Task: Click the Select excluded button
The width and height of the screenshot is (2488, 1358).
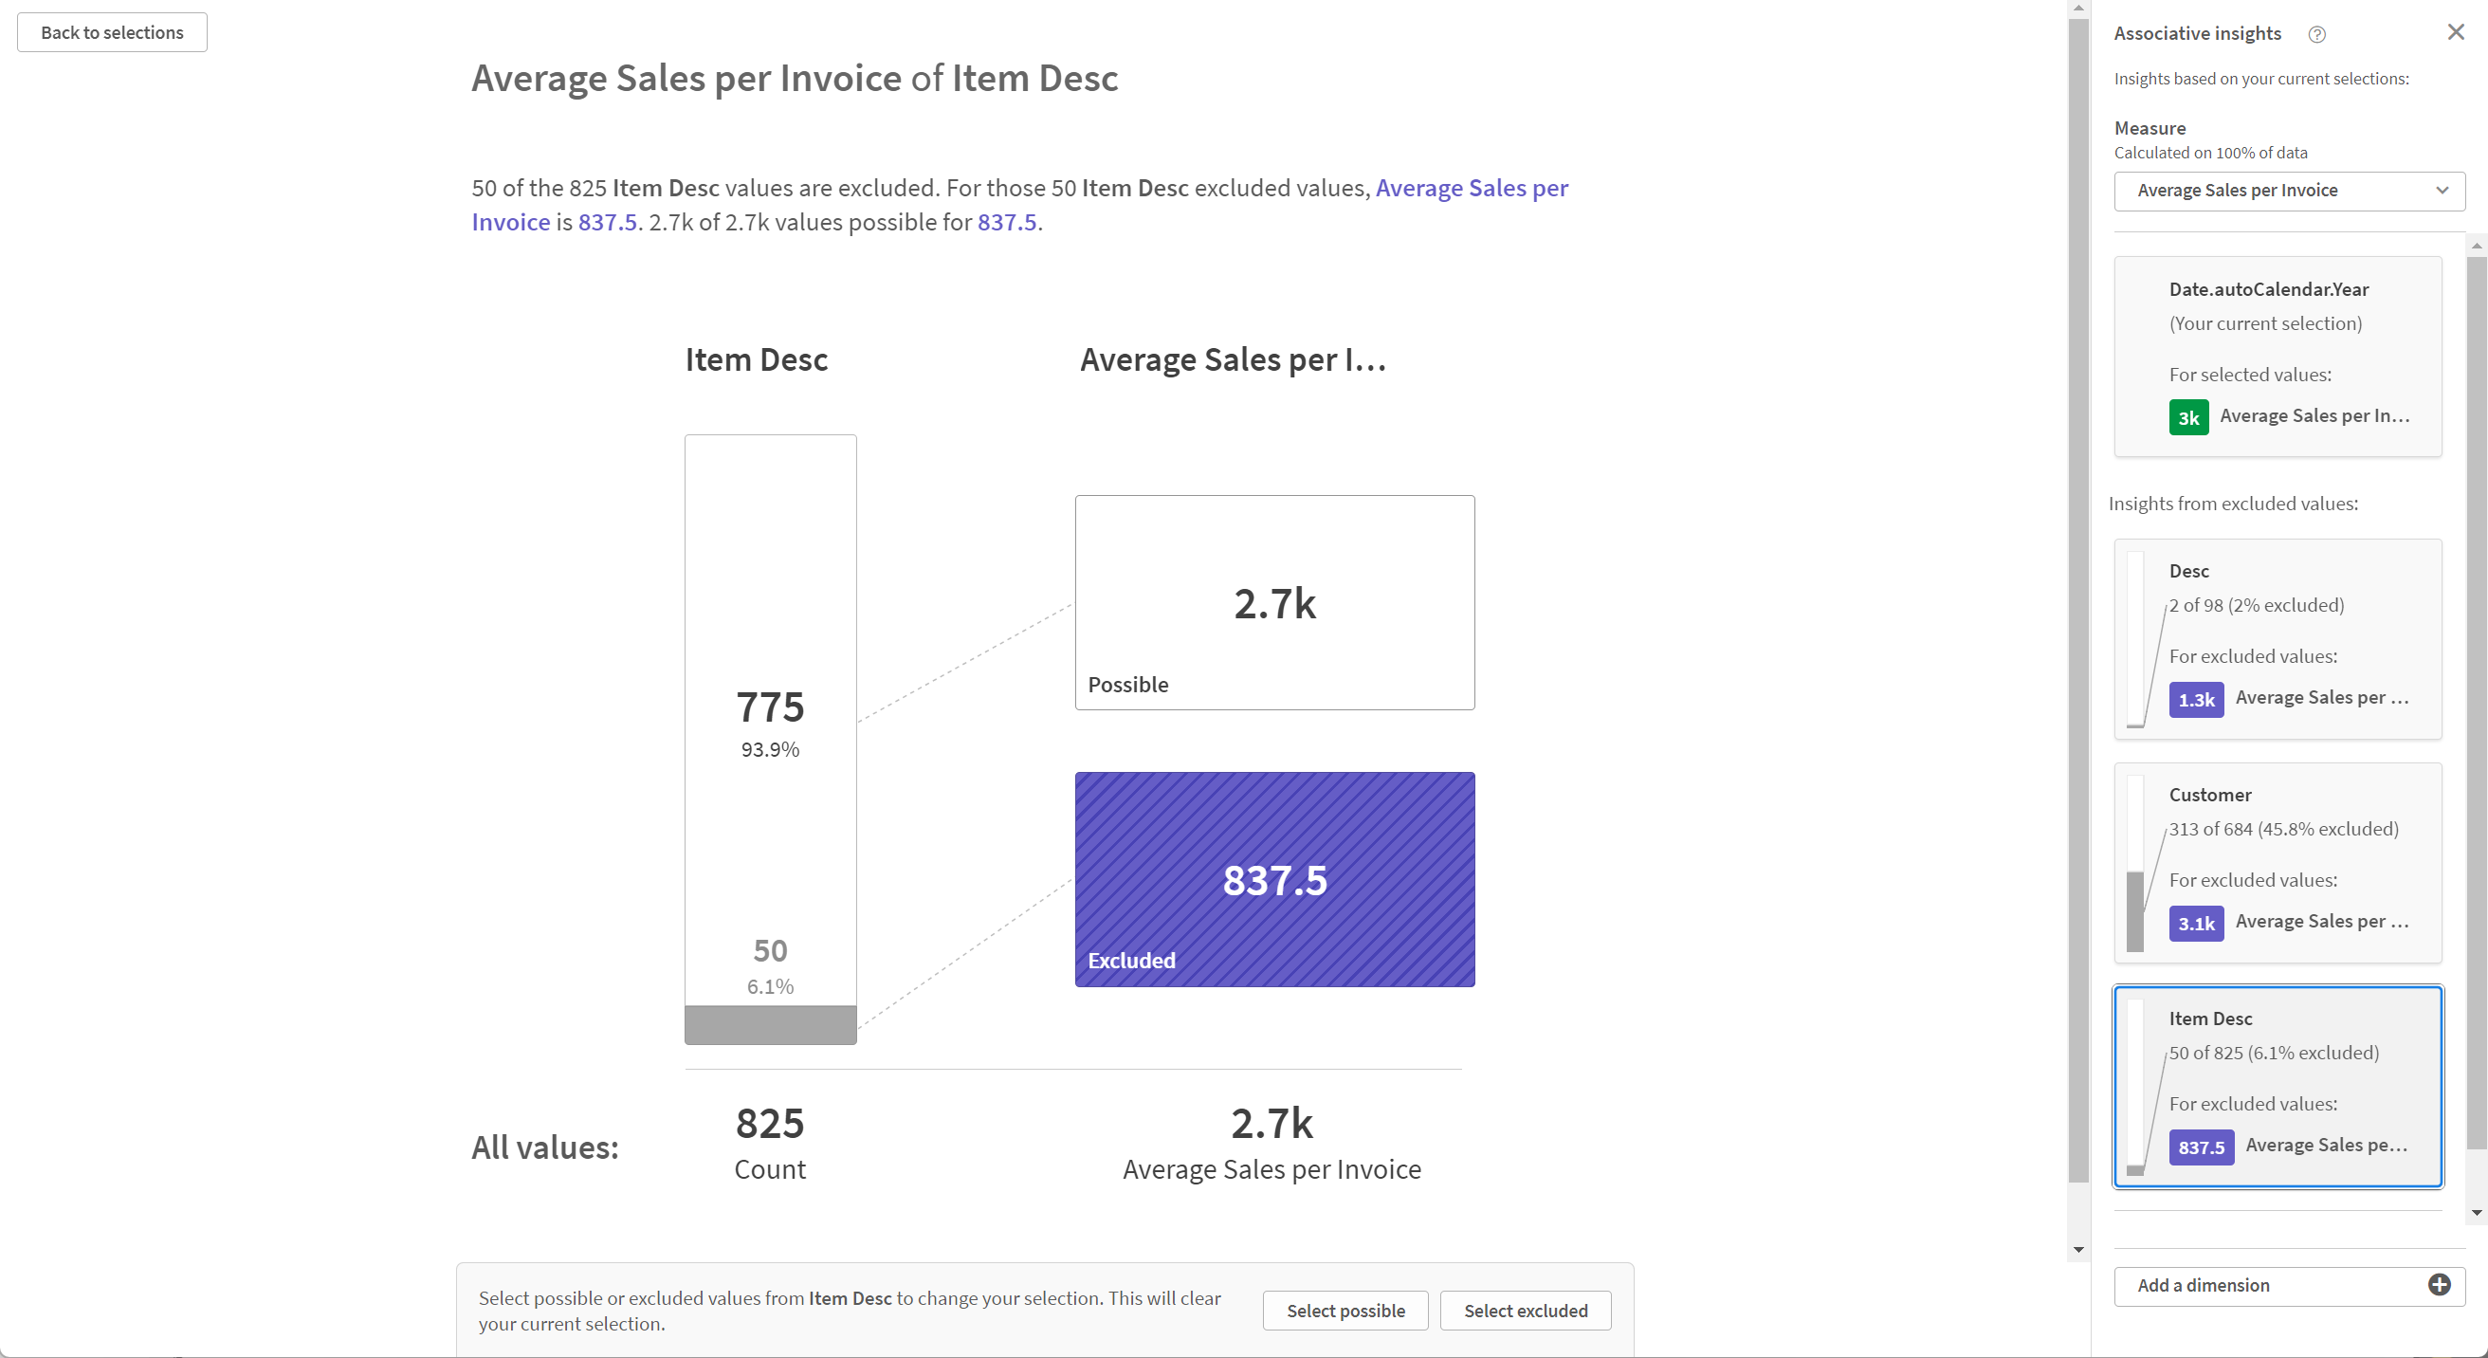Action: pos(1525,1310)
